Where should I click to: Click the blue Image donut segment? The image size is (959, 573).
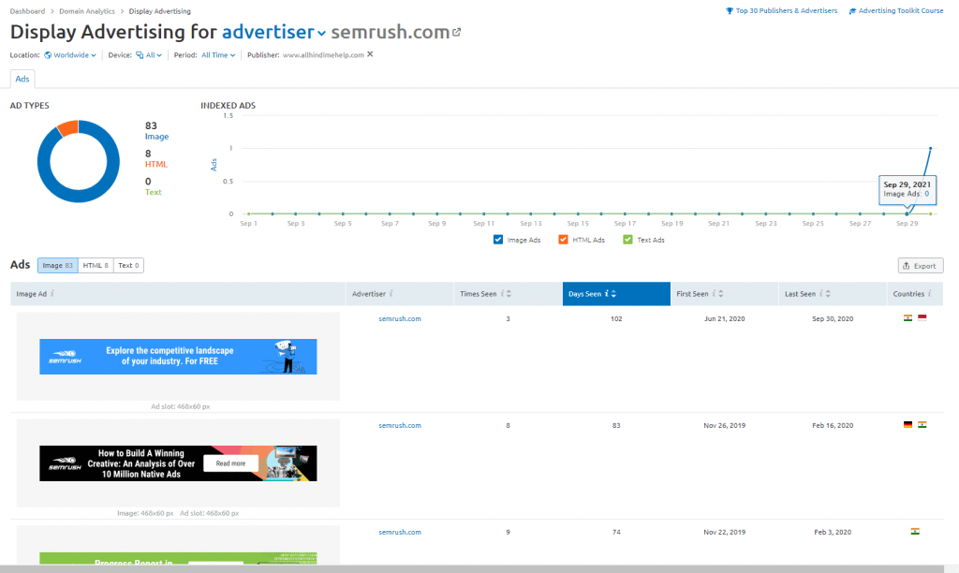[79, 197]
